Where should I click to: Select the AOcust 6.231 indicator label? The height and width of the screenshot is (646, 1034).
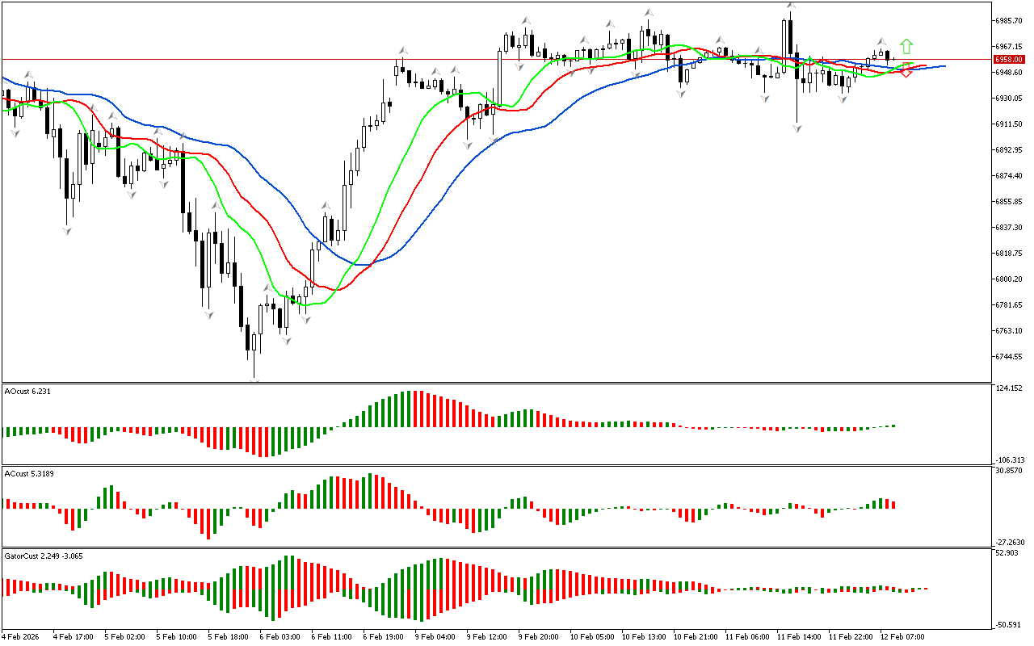pyautogui.click(x=27, y=392)
